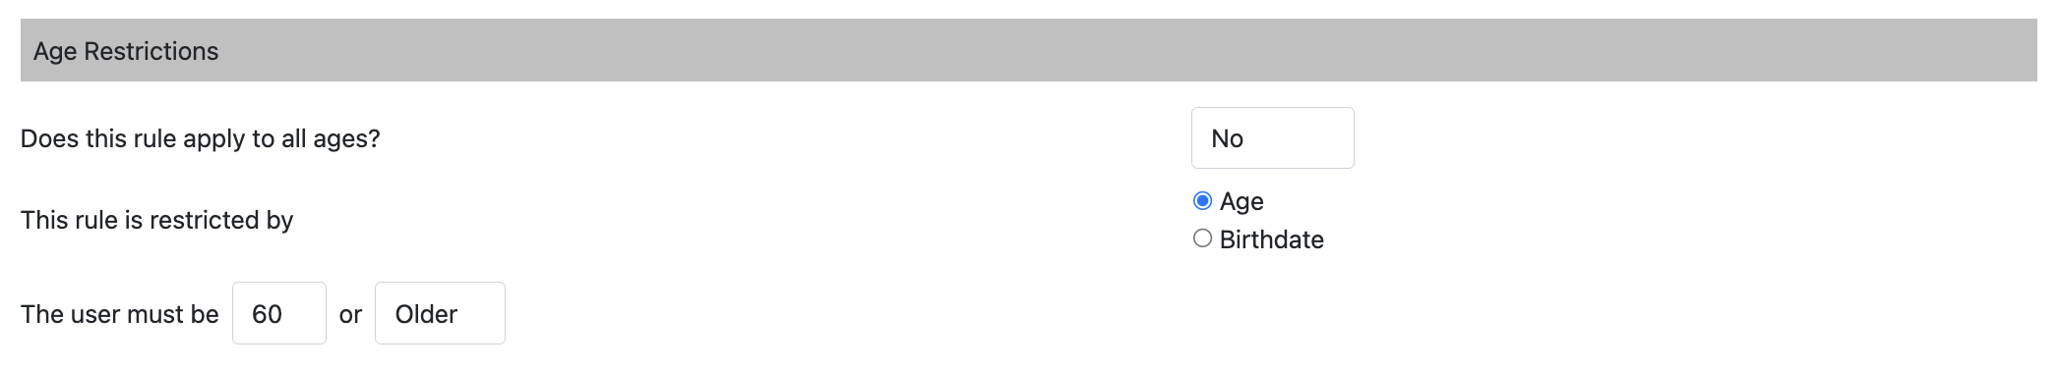Image resolution: width=2058 pixels, height=369 pixels.
Task: Click the 'Birthdate' option label text
Action: pyautogui.click(x=1271, y=239)
